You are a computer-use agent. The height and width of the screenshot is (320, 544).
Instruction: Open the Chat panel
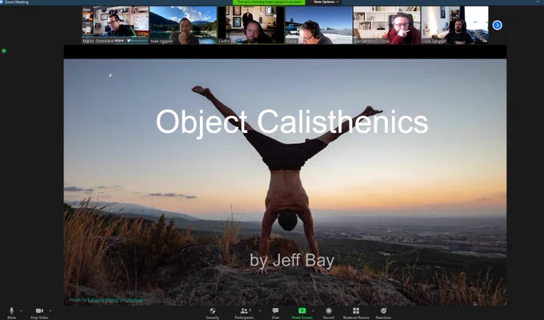tap(275, 312)
